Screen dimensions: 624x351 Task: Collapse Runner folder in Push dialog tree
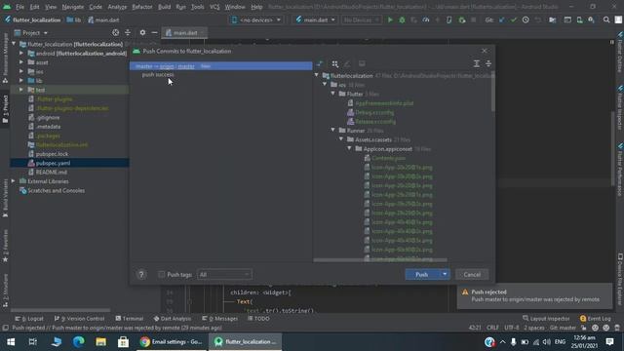[x=333, y=130]
